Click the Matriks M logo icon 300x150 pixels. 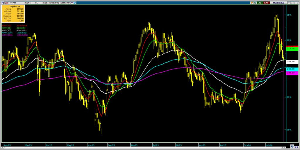tap(2, 2)
